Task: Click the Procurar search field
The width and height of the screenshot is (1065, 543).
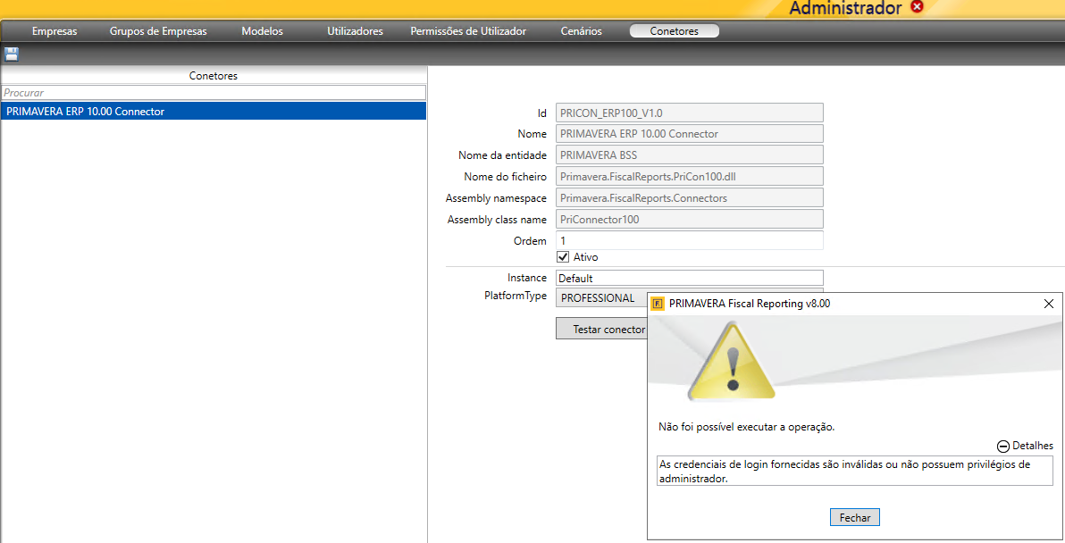Action: [214, 93]
